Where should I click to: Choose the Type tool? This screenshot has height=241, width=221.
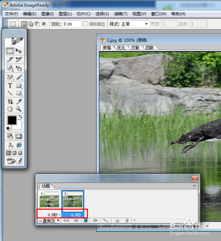point(10,85)
